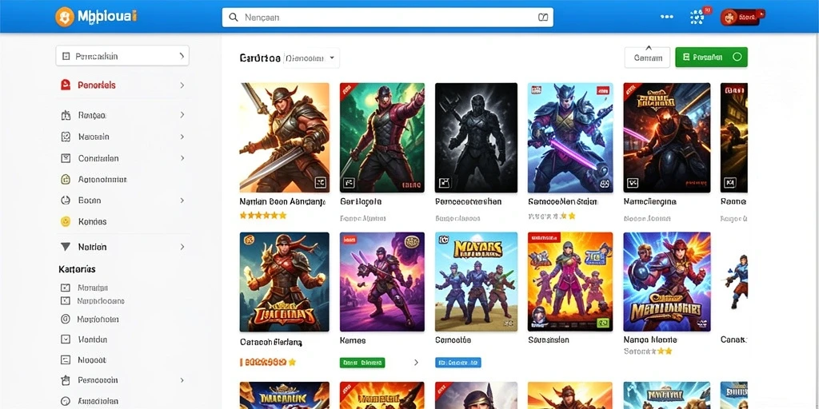The image size is (819, 409).
Task: Click the Garürtoa heading text
Action: point(260,58)
